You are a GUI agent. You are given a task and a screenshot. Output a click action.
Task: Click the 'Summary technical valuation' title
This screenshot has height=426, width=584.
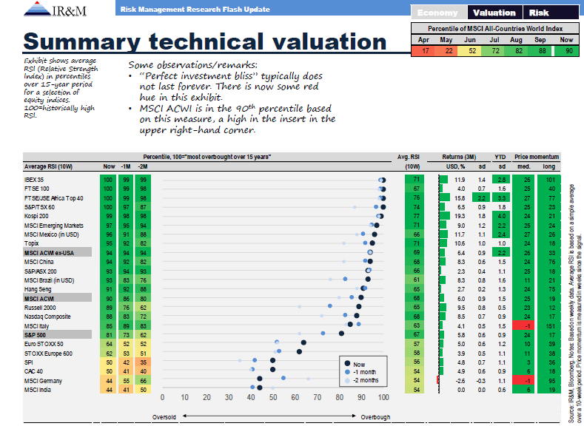click(x=205, y=41)
